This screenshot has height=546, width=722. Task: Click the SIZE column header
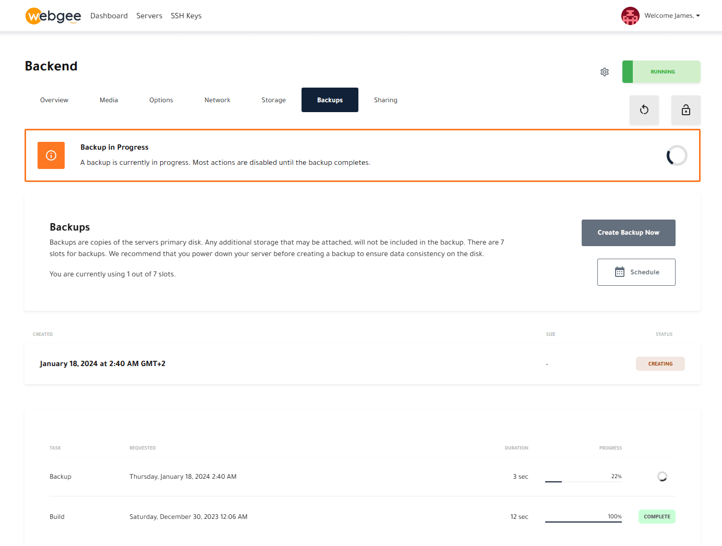(x=550, y=334)
